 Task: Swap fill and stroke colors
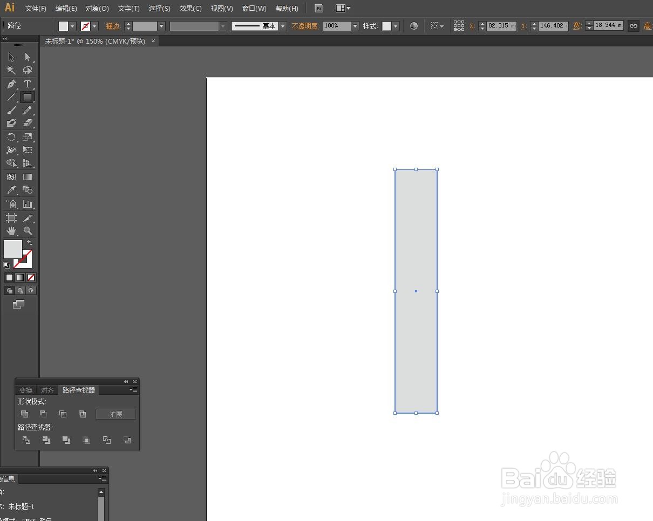[x=30, y=243]
